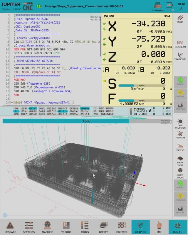The height and width of the screenshot is (235, 188).
Task: Click the Y coordinate value -75.729
Action: [x=148, y=39]
